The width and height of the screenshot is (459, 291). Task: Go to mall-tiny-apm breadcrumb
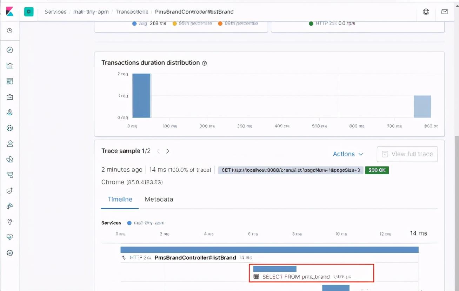[x=91, y=12]
